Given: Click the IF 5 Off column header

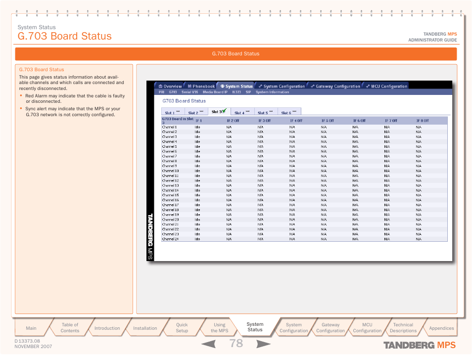Looking at the screenshot, I should click(x=328, y=121).
